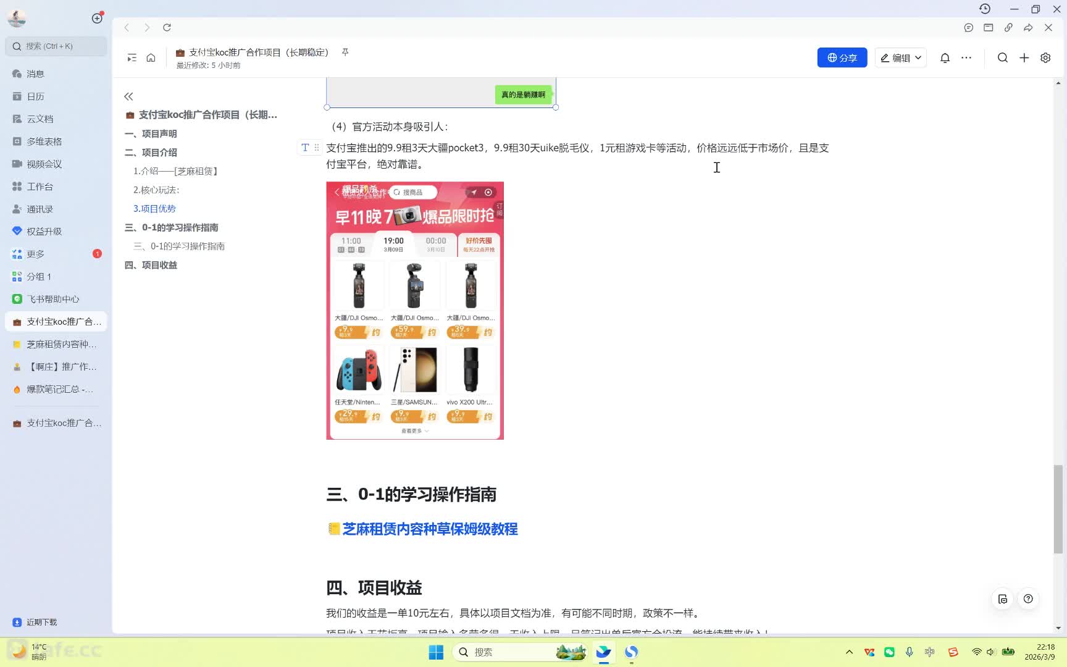Open the comments speech-bubble icon
This screenshot has height=667, width=1067.
[968, 27]
